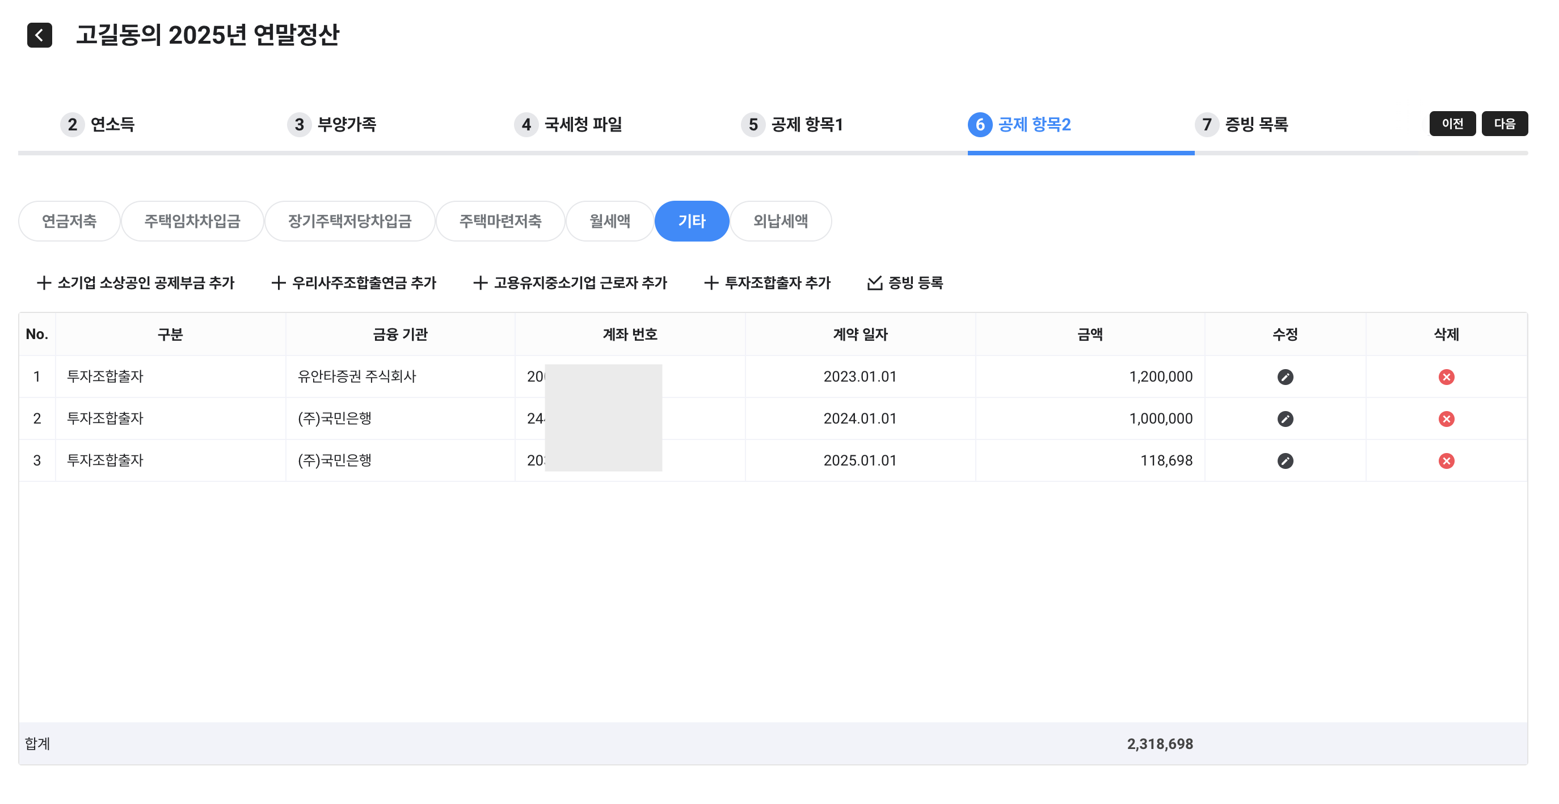Open step 7 증빙 목록 tab
Image resolution: width=1559 pixels, height=804 pixels.
coord(1242,125)
